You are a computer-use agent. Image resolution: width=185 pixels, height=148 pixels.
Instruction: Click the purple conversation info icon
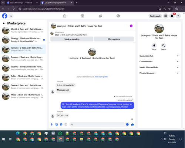click(x=131, y=26)
